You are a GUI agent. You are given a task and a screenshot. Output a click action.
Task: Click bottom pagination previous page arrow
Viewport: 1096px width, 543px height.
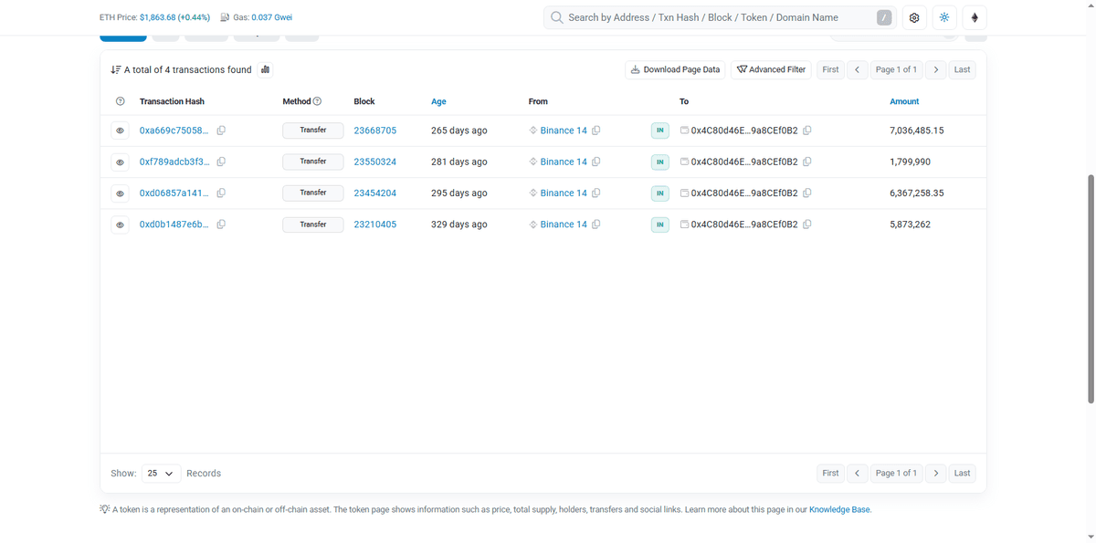point(857,473)
